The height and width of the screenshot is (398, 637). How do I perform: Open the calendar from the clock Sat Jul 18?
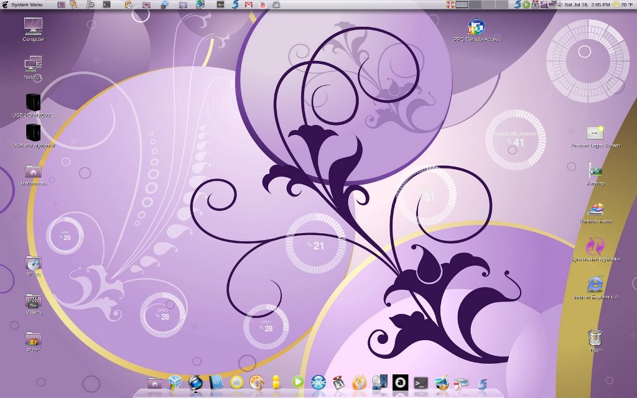587,4
